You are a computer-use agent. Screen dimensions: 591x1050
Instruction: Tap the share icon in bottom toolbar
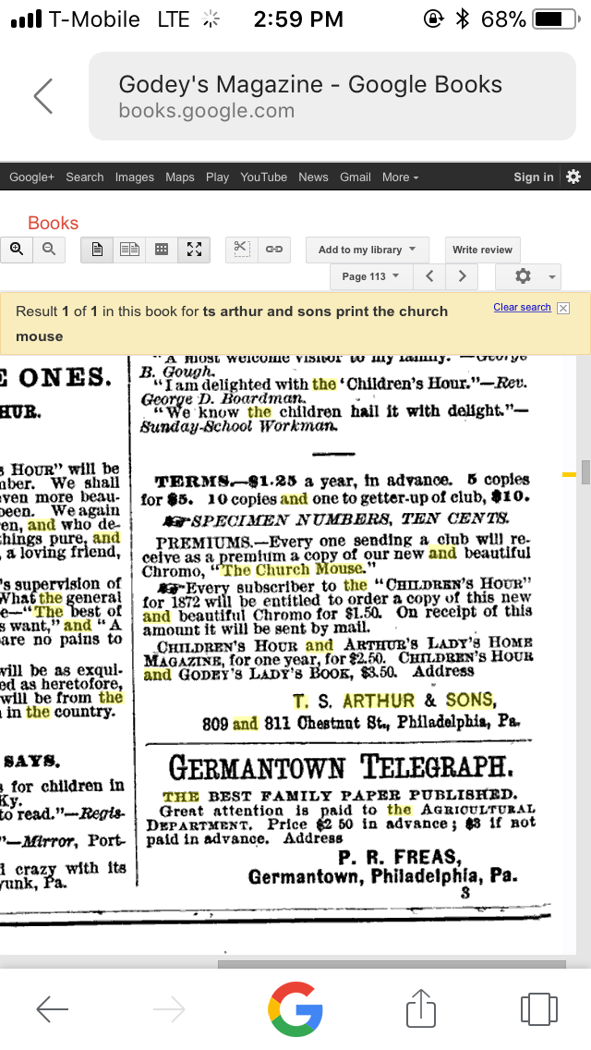click(421, 1007)
